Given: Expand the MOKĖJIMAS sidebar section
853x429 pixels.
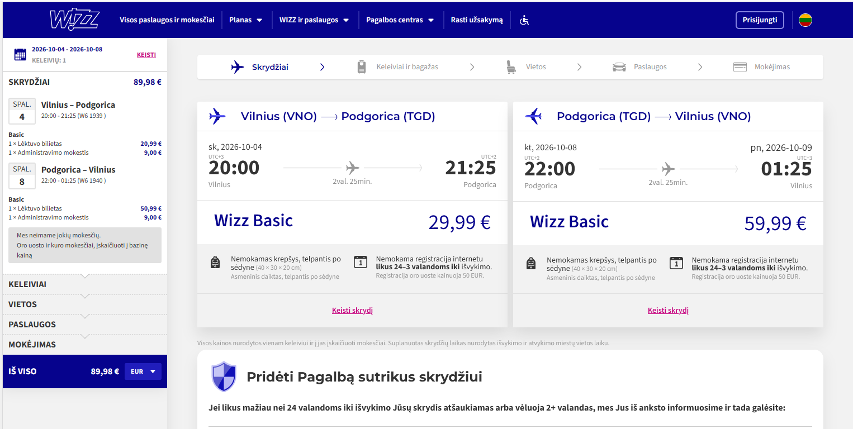Looking at the screenshot, I should coord(85,345).
